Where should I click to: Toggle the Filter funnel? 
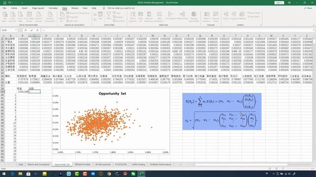109,16
